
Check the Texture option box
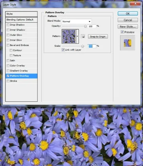(11, 55)
